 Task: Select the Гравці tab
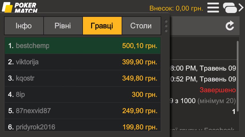[102, 26]
